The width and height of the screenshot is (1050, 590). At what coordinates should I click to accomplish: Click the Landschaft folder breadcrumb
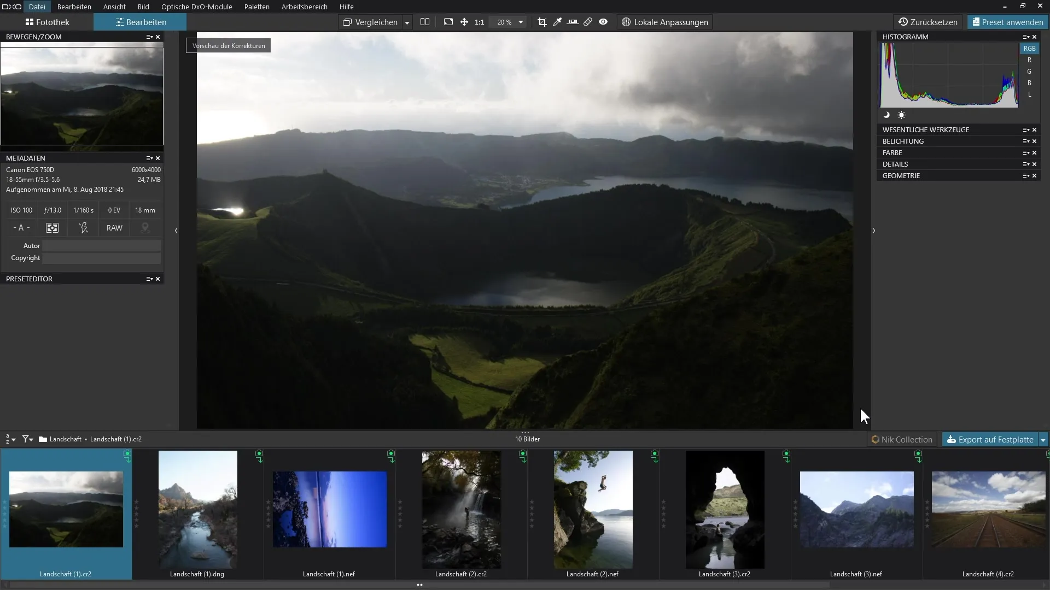pyautogui.click(x=65, y=439)
